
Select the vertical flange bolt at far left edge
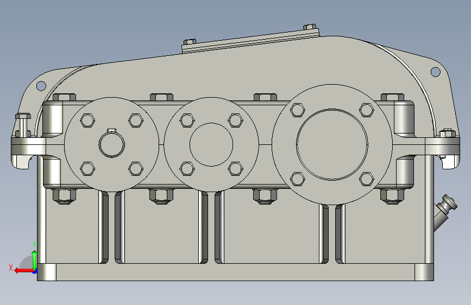[x=23, y=125]
